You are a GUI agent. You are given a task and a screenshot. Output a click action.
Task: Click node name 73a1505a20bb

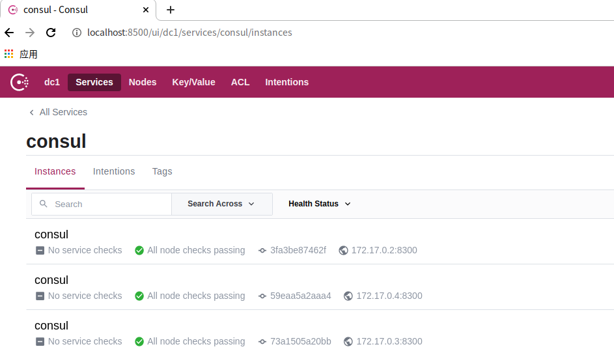(300, 342)
